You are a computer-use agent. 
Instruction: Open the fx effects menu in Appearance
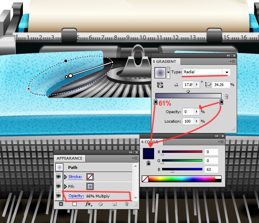click(x=88, y=204)
